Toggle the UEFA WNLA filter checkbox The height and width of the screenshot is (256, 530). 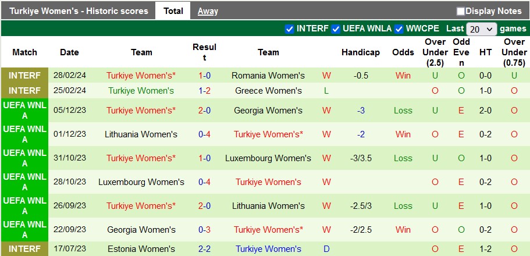tap(336, 29)
